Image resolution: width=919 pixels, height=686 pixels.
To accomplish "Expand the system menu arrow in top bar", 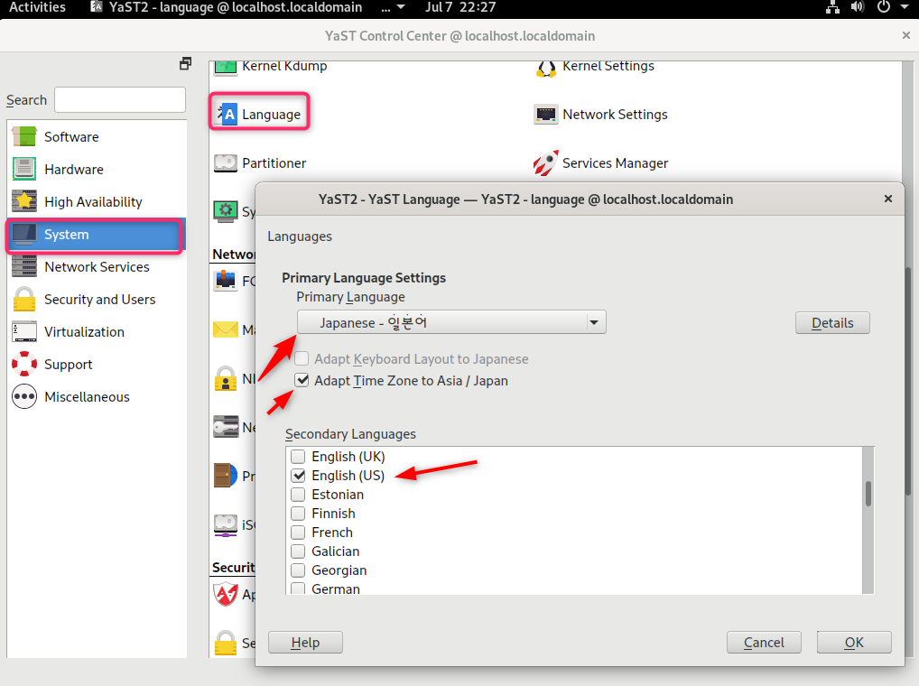I will pyautogui.click(x=905, y=7).
